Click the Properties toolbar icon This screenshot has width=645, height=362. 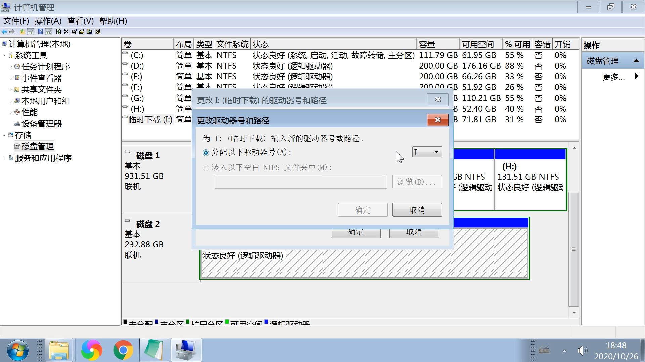(74, 32)
